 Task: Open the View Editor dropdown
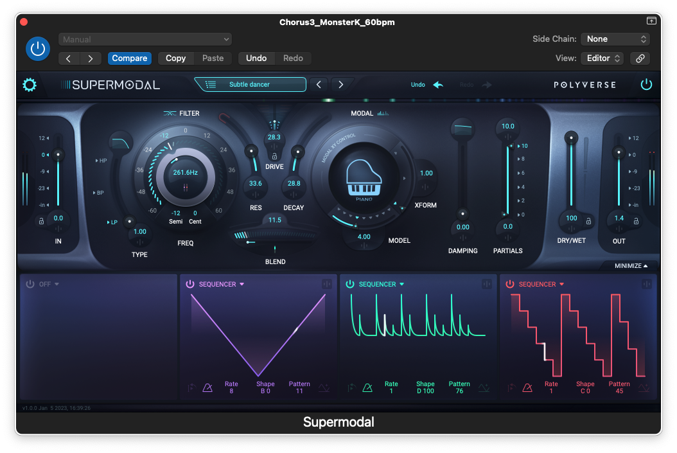[602, 58]
